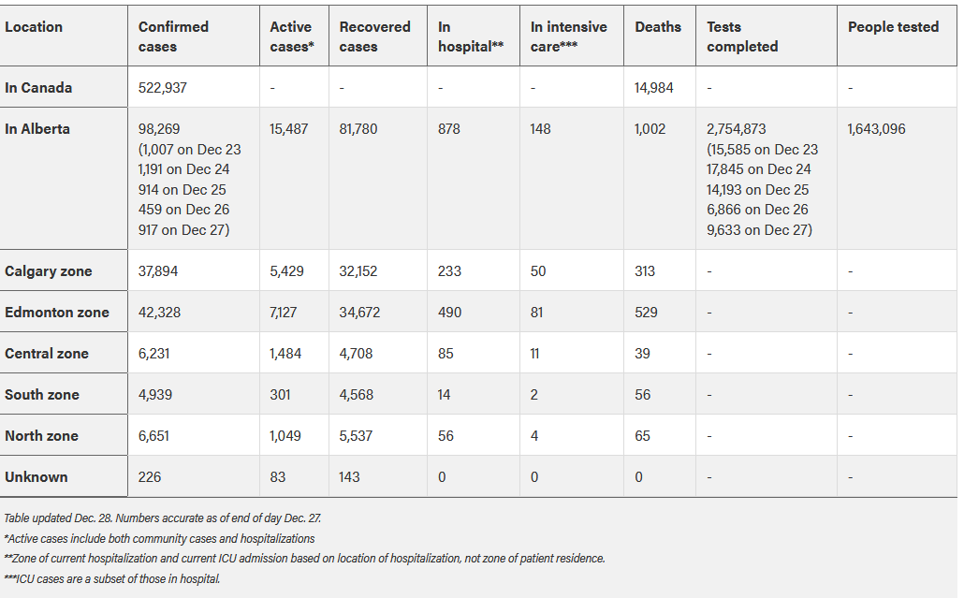Image resolution: width=964 pixels, height=598 pixels.
Task: Click the Calgary zone row label
Action: (x=48, y=271)
